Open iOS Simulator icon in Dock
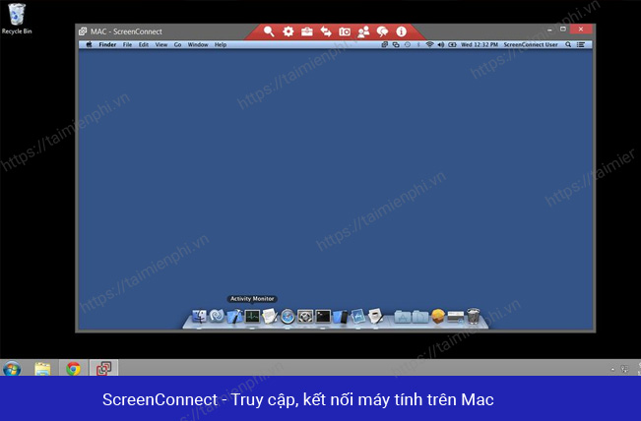The image size is (641, 421). coord(341,317)
